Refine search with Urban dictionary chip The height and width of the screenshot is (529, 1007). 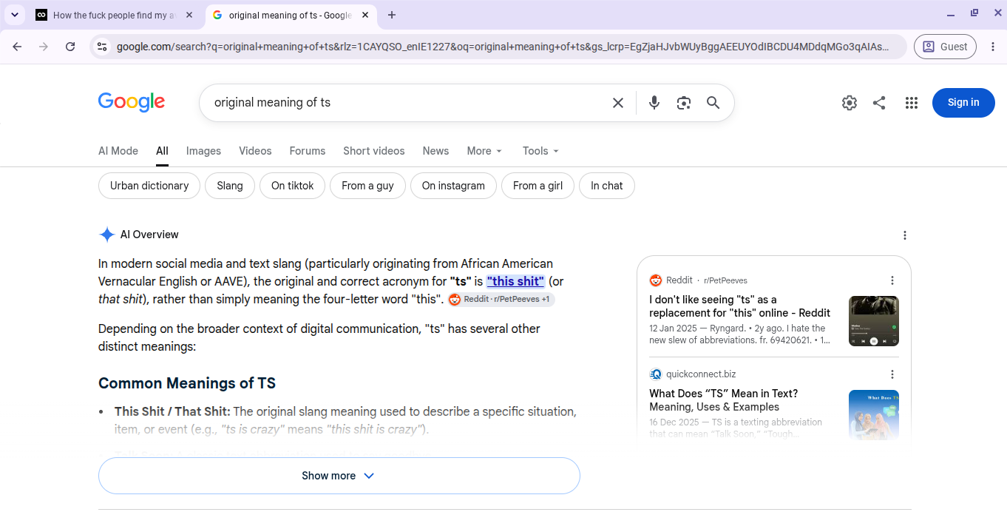(x=149, y=186)
